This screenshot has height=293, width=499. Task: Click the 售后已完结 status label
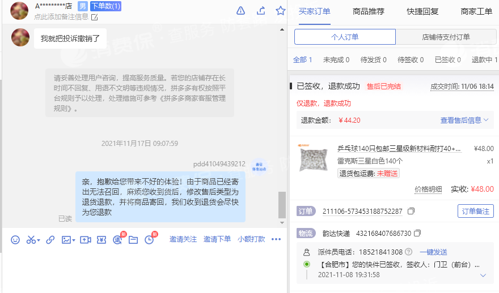(x=384, y=87)
